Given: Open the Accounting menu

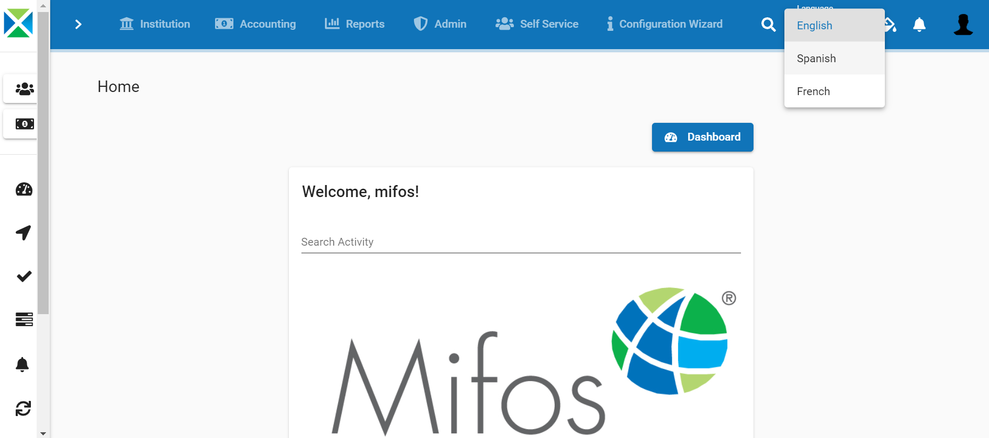Looking at the screenshot, I should click(255, 24).
